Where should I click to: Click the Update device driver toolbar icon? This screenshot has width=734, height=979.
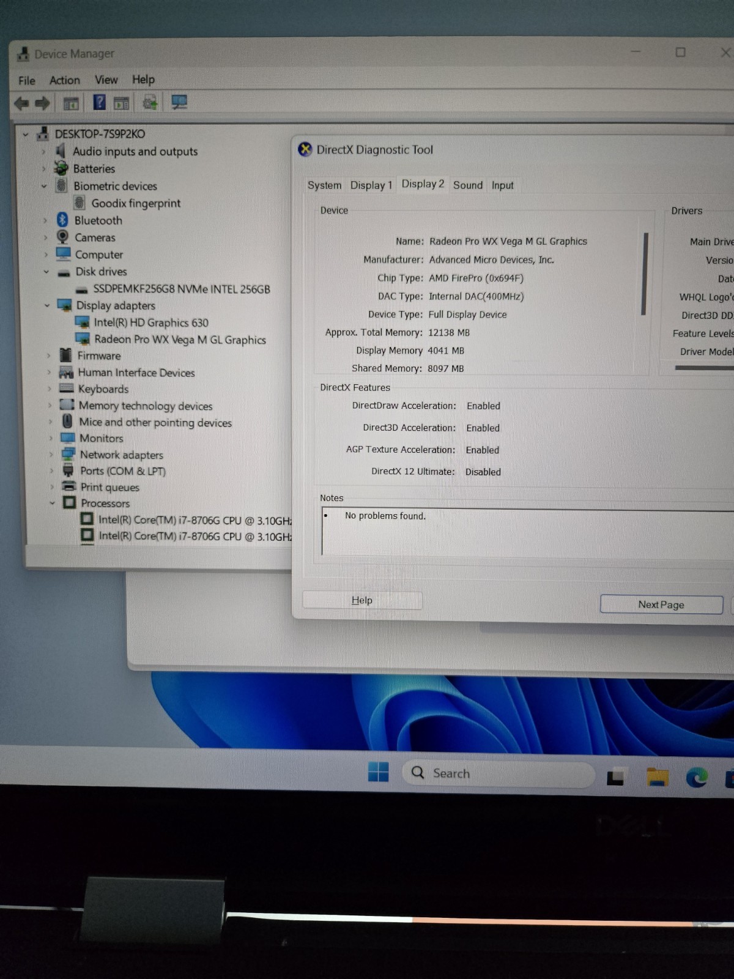150,102
